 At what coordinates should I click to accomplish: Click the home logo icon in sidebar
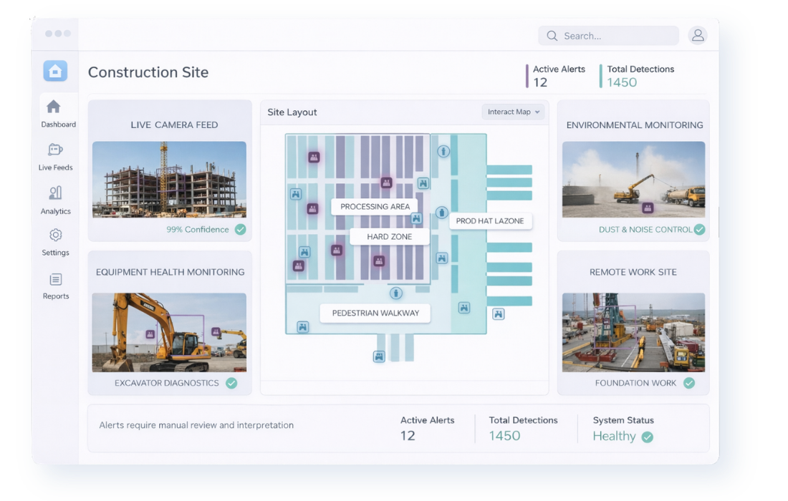pyautogui.click(x=55, y=71)
